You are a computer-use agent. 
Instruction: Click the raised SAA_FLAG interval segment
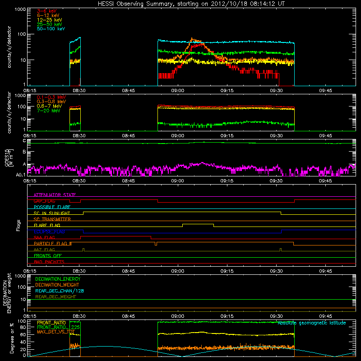click(x=116, y=236)
